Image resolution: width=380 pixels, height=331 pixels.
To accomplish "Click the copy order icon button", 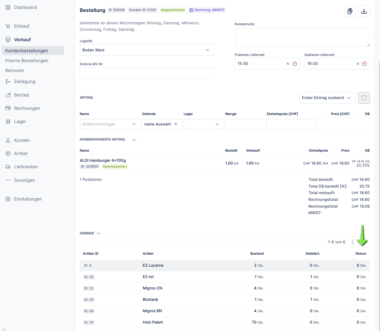I will click(350, 11).
